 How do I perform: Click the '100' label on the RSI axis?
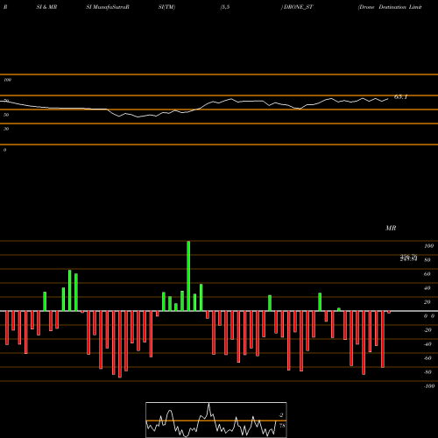click(x=8, y=80)
